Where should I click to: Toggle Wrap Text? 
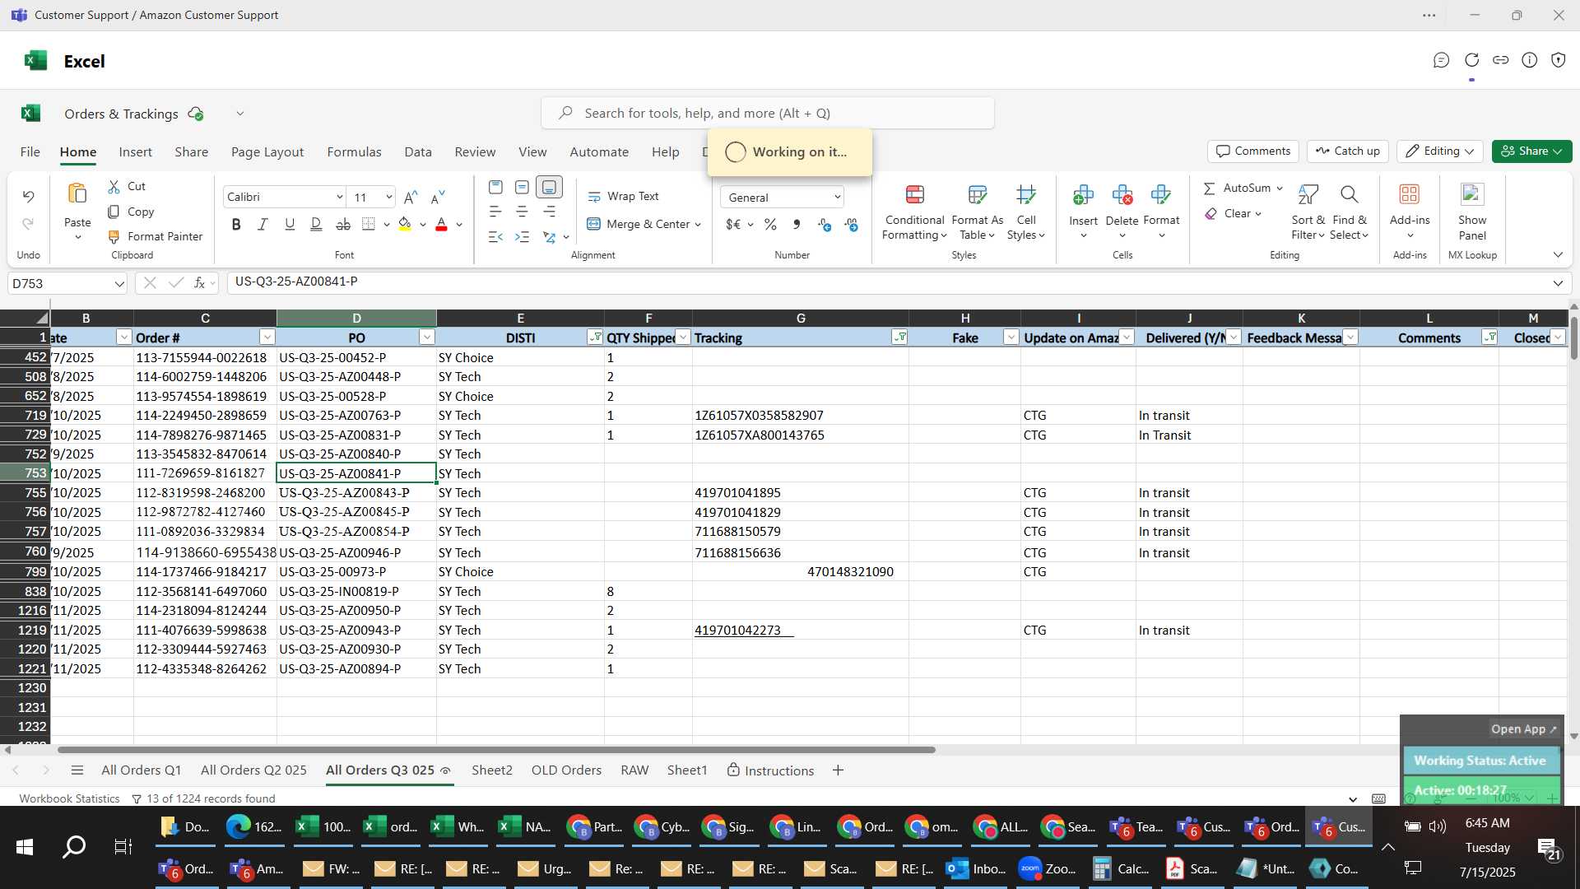pyautogui.click(x=623, y=197)
